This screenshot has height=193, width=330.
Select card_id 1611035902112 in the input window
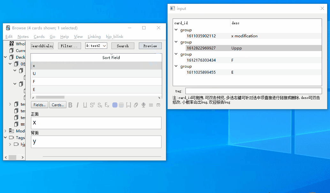click(x=201, y=36)
